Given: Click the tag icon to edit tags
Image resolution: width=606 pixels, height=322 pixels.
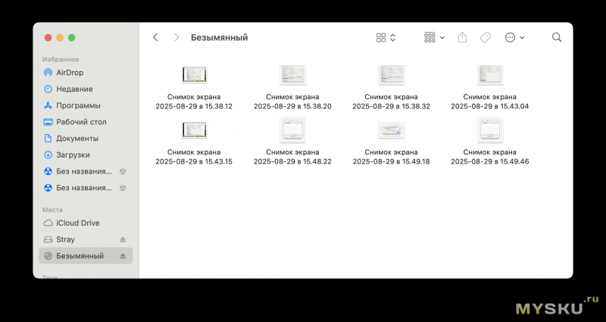Looking at the screenshot, I should coord(486,37).
